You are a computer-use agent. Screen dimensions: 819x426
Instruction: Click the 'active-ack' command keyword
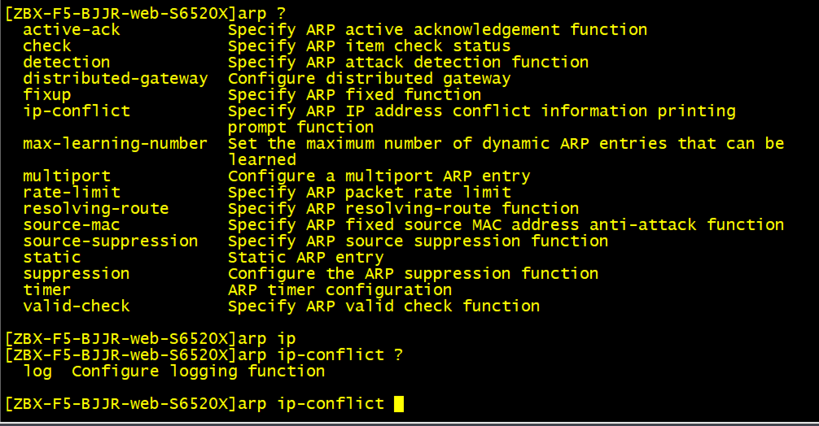coord(72,30)
